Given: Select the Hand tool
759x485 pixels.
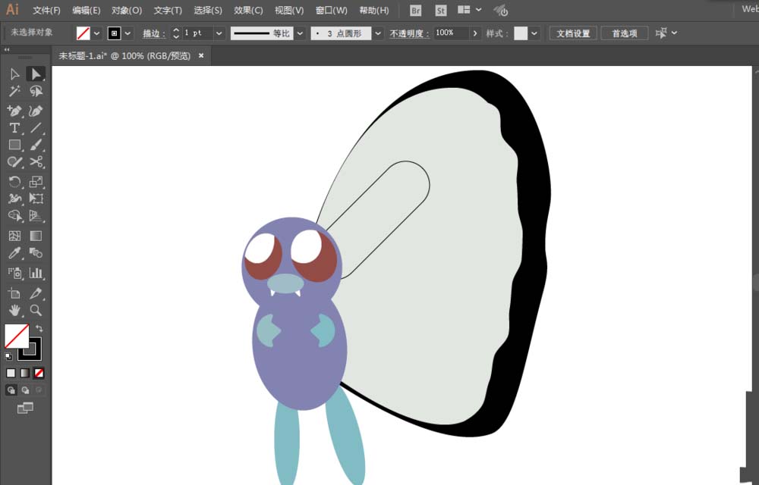Looking at the screenshot, I should pos(14,310).
